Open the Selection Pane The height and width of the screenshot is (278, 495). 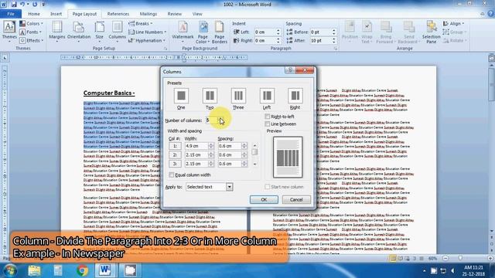point(432,32)
